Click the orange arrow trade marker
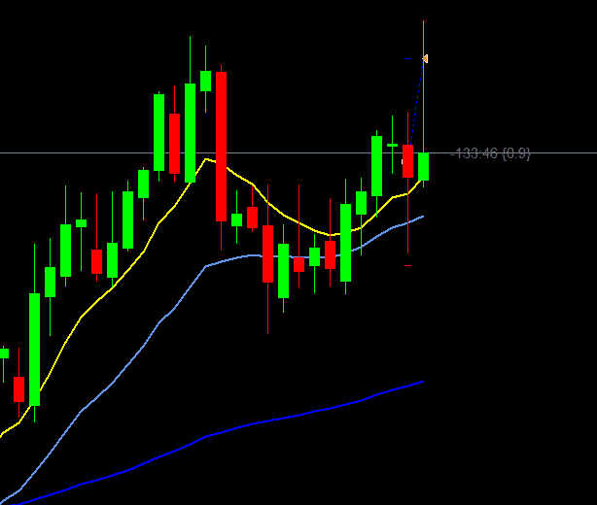Screen dimensions: 597x505 [426, 59]
